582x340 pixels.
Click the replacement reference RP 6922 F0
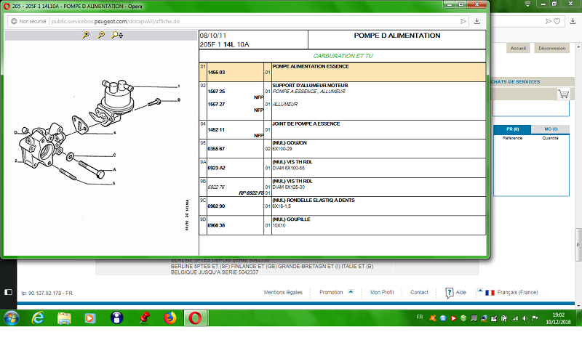coord(251,193)
